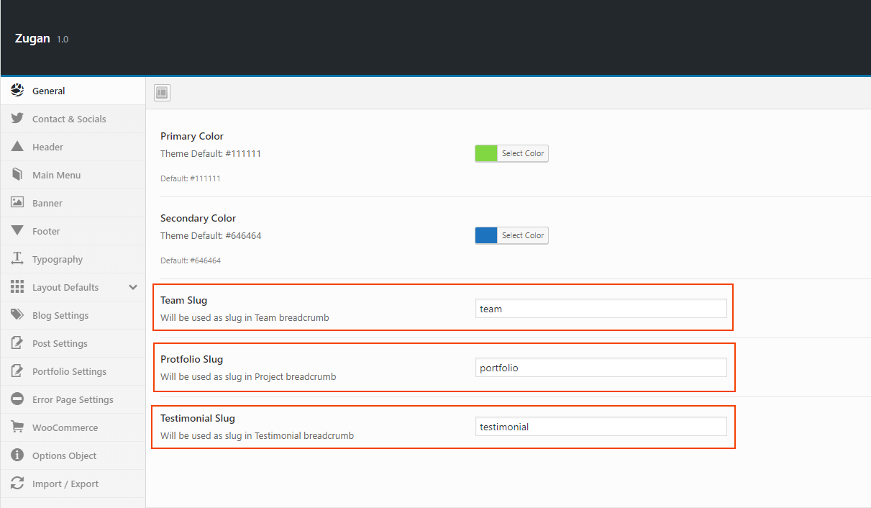Open the General settings tab
The image size is (871, 508).
73,91
